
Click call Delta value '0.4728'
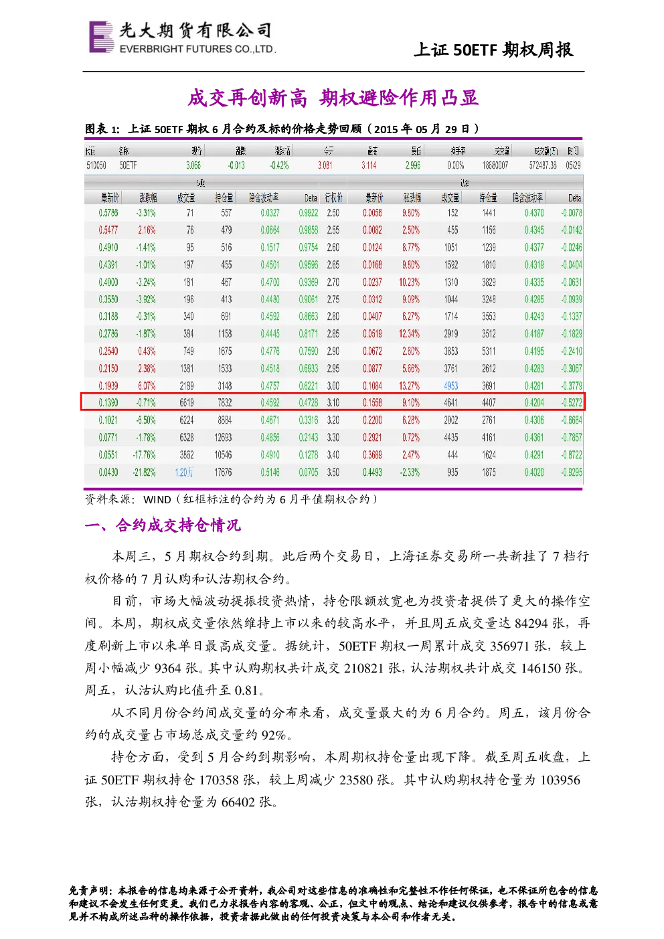[309, 403]
